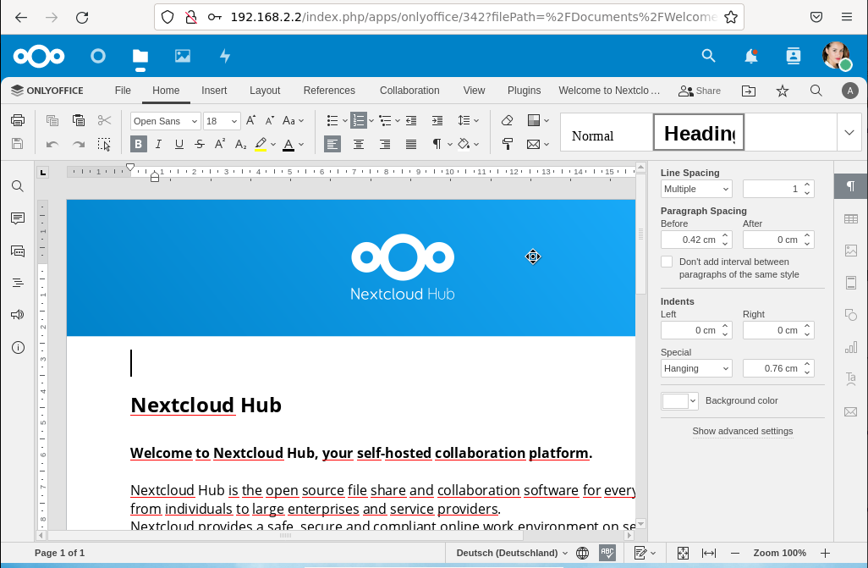
Task: Open the Deutsch (Deutschland) language dropdown
Action: pos(512,553)
